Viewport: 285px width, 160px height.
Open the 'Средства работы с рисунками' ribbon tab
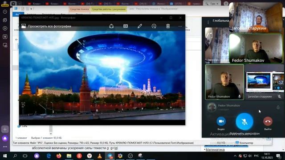click(109, 9)
